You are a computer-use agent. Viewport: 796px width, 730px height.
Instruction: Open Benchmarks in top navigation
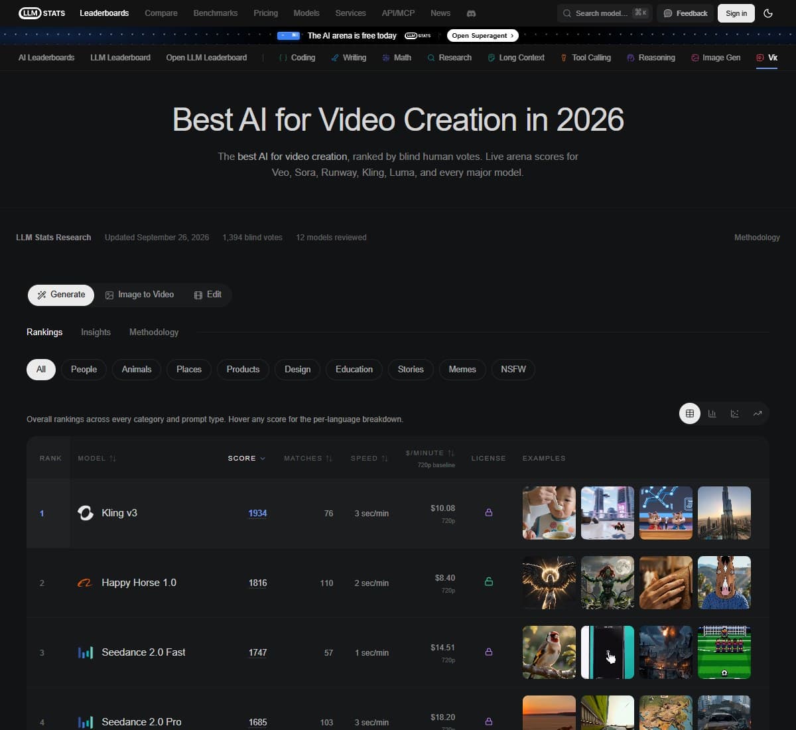point(216,13)
